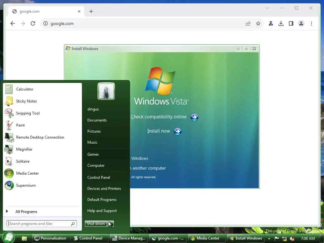Minimize the Install Windows dialog

coord(238,49)
